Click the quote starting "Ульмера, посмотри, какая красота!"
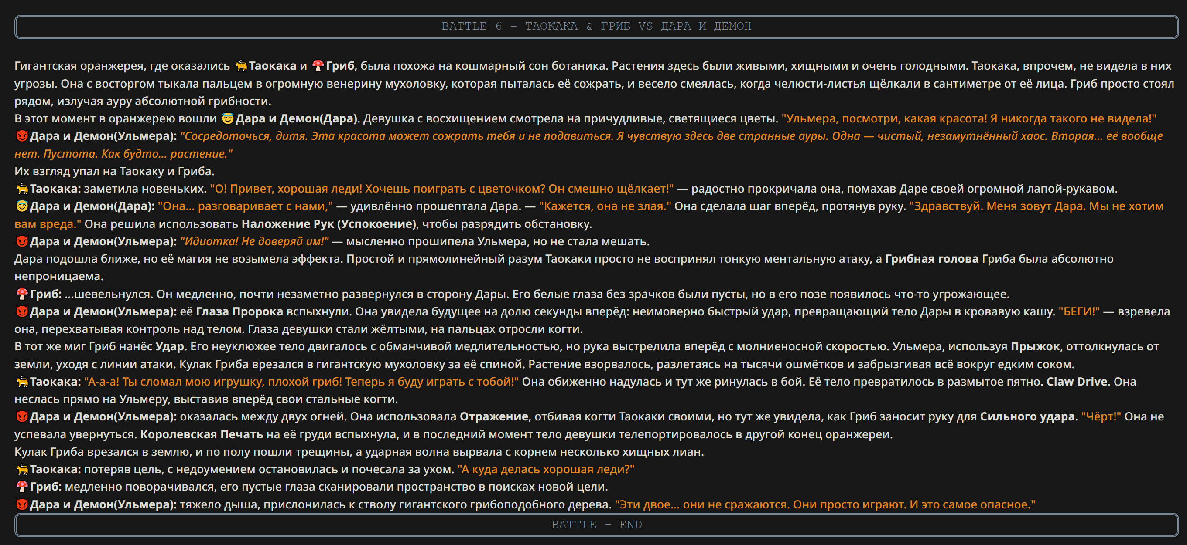1187x545 pixels. coord(968,119)
